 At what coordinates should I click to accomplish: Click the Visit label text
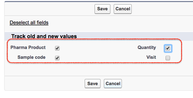pyautogui.click(x=151, y=57)
